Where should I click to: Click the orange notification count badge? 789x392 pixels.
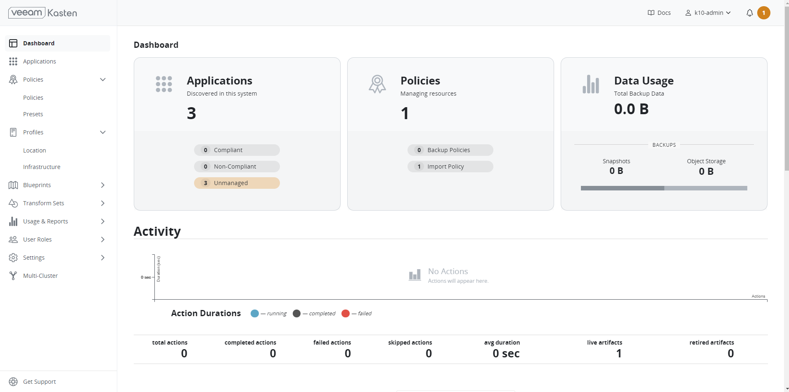click(x=763, y=13)
